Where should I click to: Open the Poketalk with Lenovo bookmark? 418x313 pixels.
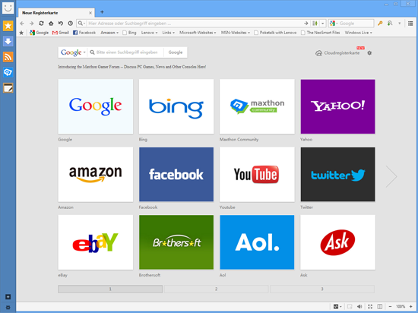[x=275, y=33]
